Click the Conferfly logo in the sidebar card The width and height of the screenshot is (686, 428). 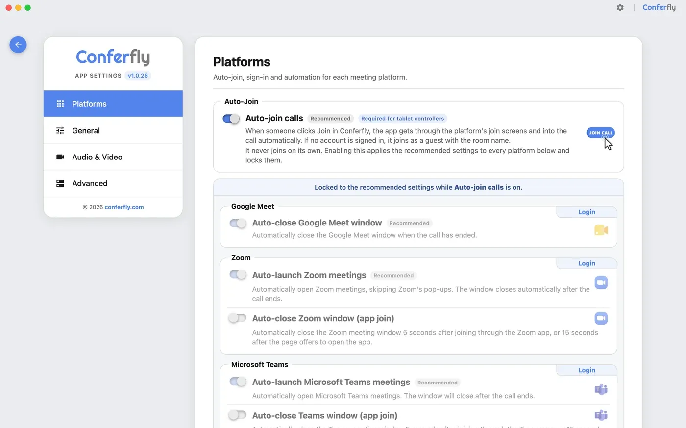click(x=113, y=57)
